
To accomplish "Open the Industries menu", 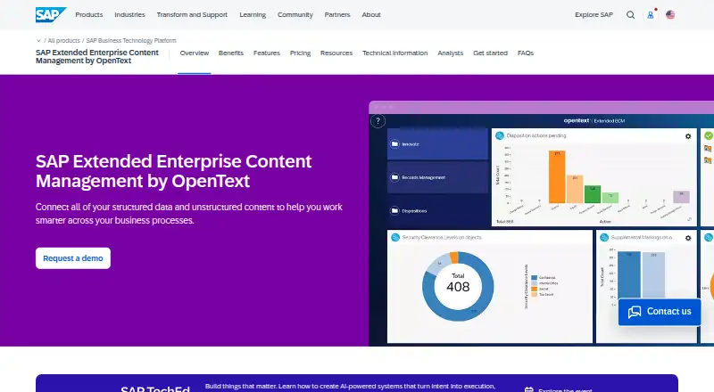I will [129, 14].
